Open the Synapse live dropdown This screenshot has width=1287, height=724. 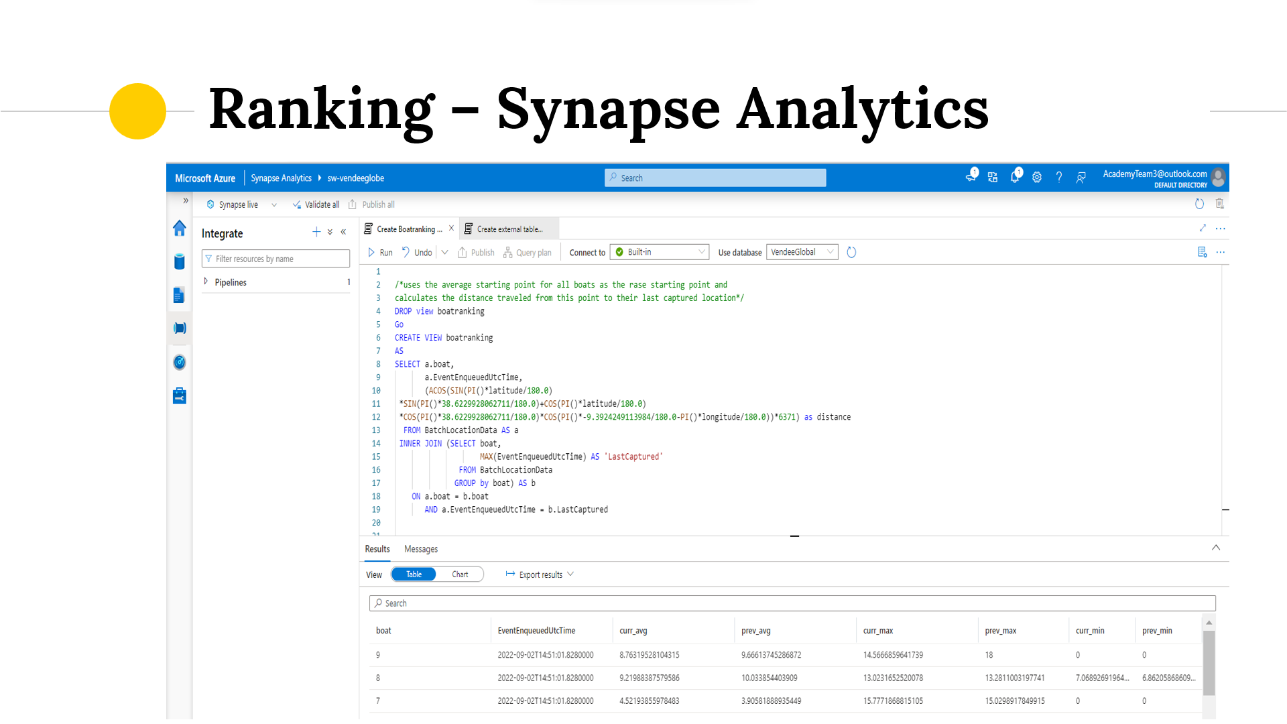coord(241,204)
